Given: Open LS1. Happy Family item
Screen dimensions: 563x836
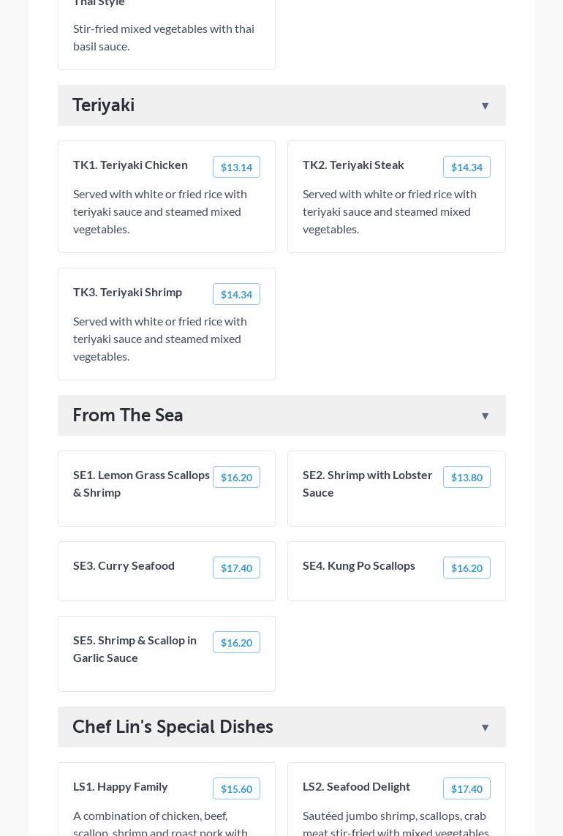Looking at the screenshot, I should click(x=121, y=786).
